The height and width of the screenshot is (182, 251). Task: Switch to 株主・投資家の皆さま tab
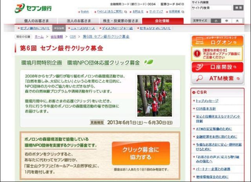point(120,21)
